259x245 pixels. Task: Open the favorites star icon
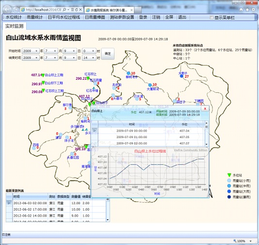(x=247, y=10)
